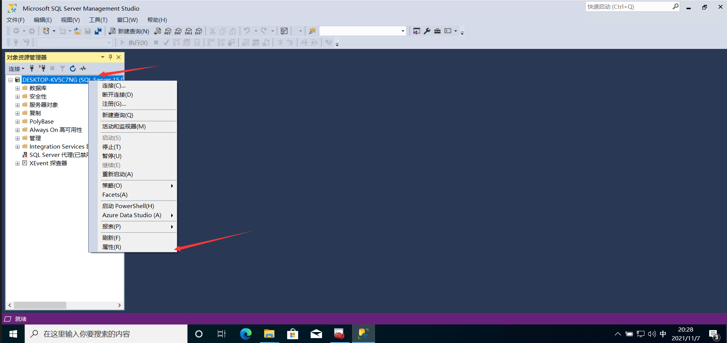The height and width of the screenshot is (343, 727).
Task: Choose 停止(T) in the context menu
Action: click(x=133, y=147)
